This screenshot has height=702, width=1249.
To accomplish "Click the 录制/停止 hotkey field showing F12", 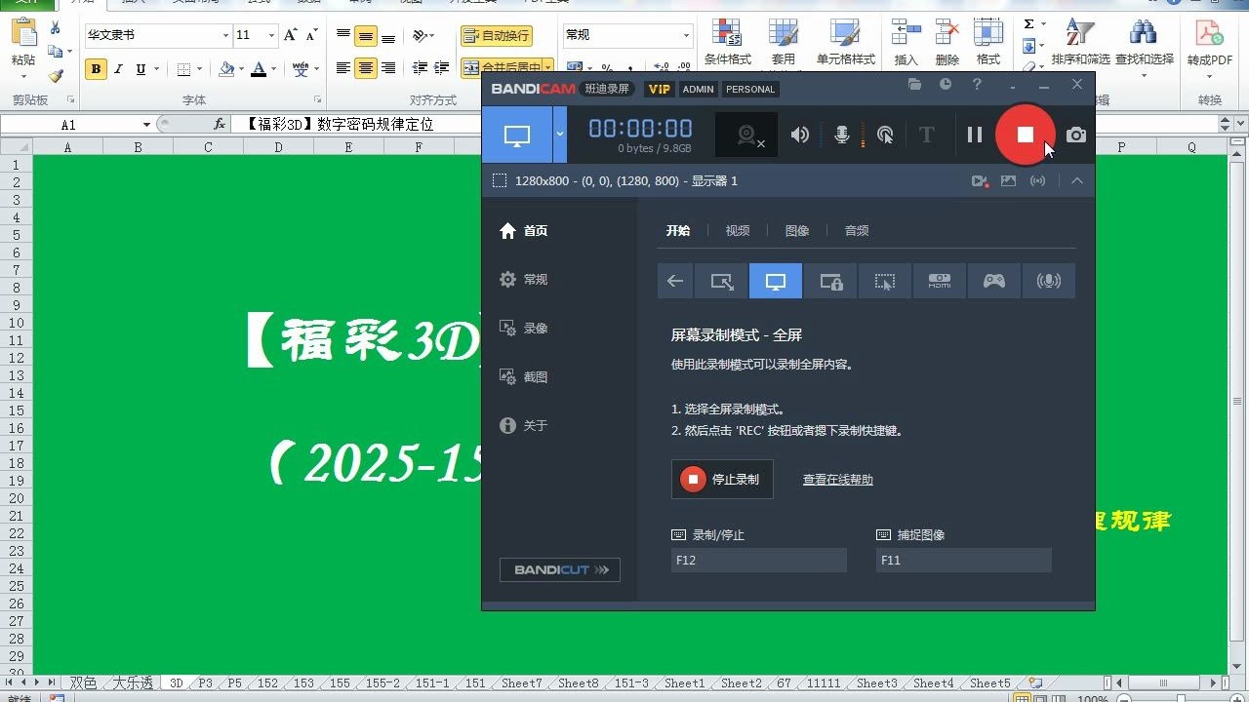I will point(759,561).
